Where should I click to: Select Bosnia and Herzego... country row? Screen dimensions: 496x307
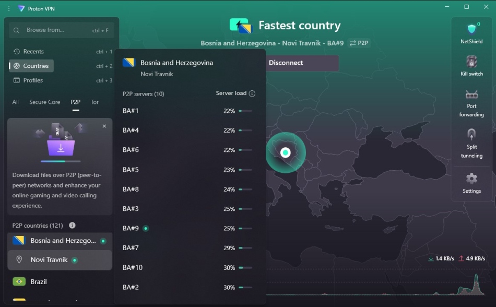coord(60,241)
